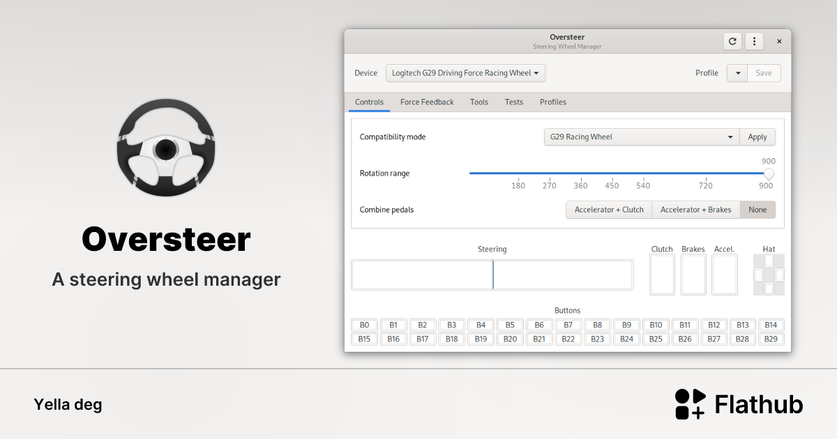Screen dimensions: 837x439
Task: Click the Oversteer steering wheel logo
Action: tap(166, 148)
